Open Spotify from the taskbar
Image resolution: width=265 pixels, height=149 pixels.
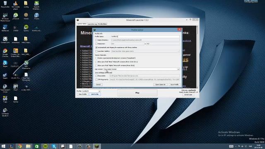coord(45,146)
